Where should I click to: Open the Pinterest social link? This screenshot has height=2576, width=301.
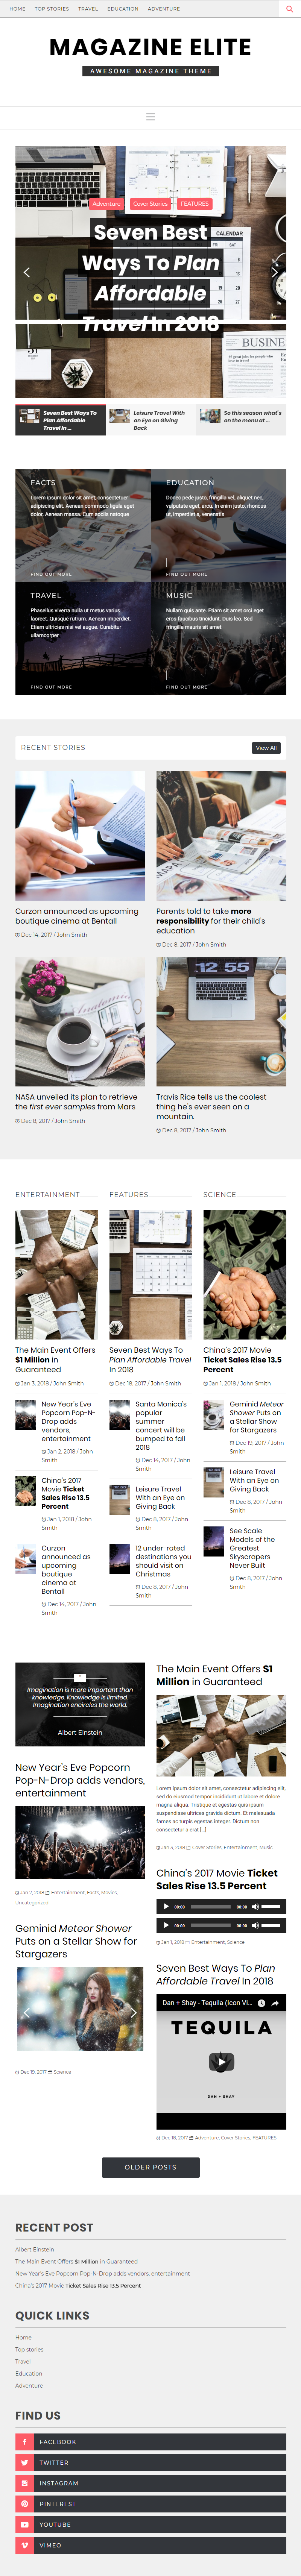point(150,2503)
